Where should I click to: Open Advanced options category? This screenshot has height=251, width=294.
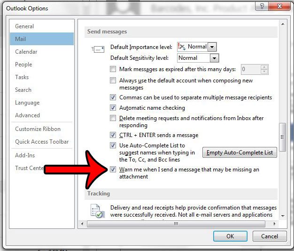coord(42,115)
